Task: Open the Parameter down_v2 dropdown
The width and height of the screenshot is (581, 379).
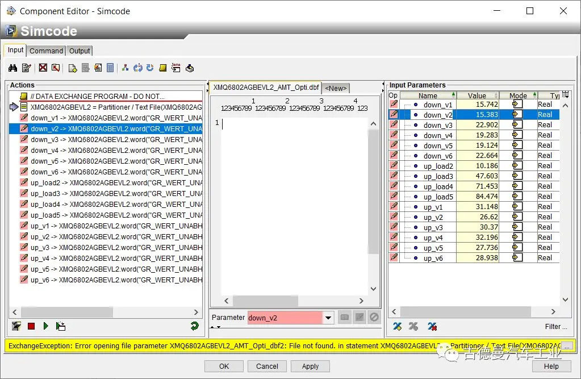Action: click(x=328, y=318)
